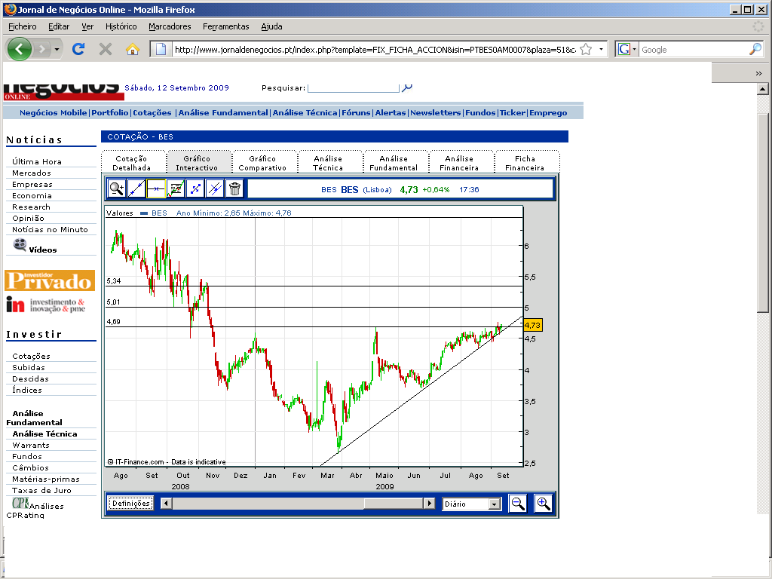
Task: Click the browser forward arrow button
Action: (x=42, y=49)
